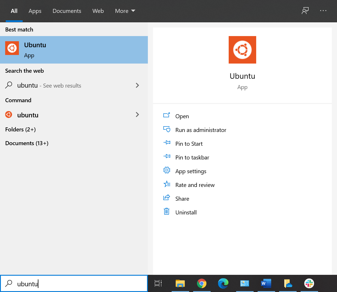Click the account options icon
The height and width of the screenshot is (292, 337).
(x=305, y=11)
